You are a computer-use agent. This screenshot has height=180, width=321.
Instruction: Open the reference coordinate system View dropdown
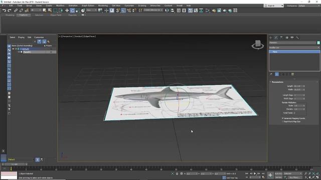point(91,10)
